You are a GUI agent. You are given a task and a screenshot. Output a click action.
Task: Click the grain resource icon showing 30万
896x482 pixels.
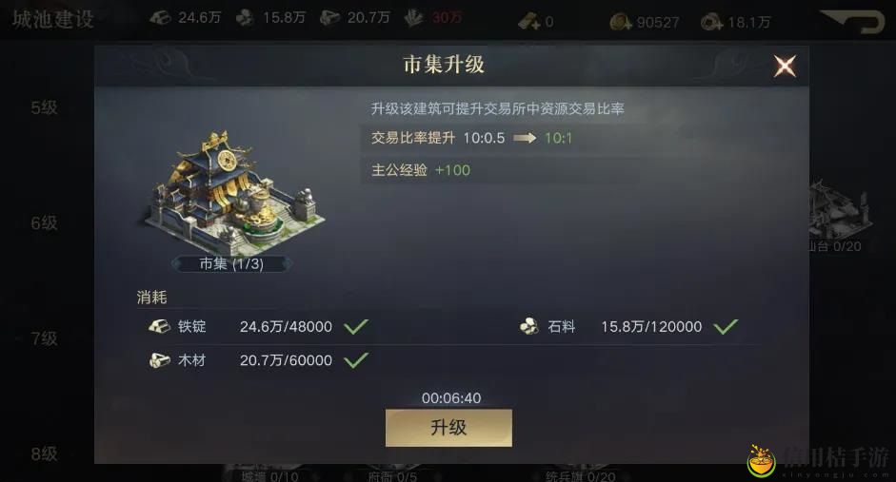pyautogui.click(x=413, y=18)
